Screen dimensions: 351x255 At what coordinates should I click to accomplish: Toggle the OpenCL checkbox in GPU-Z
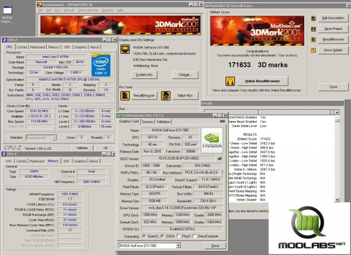pos(144,236)
